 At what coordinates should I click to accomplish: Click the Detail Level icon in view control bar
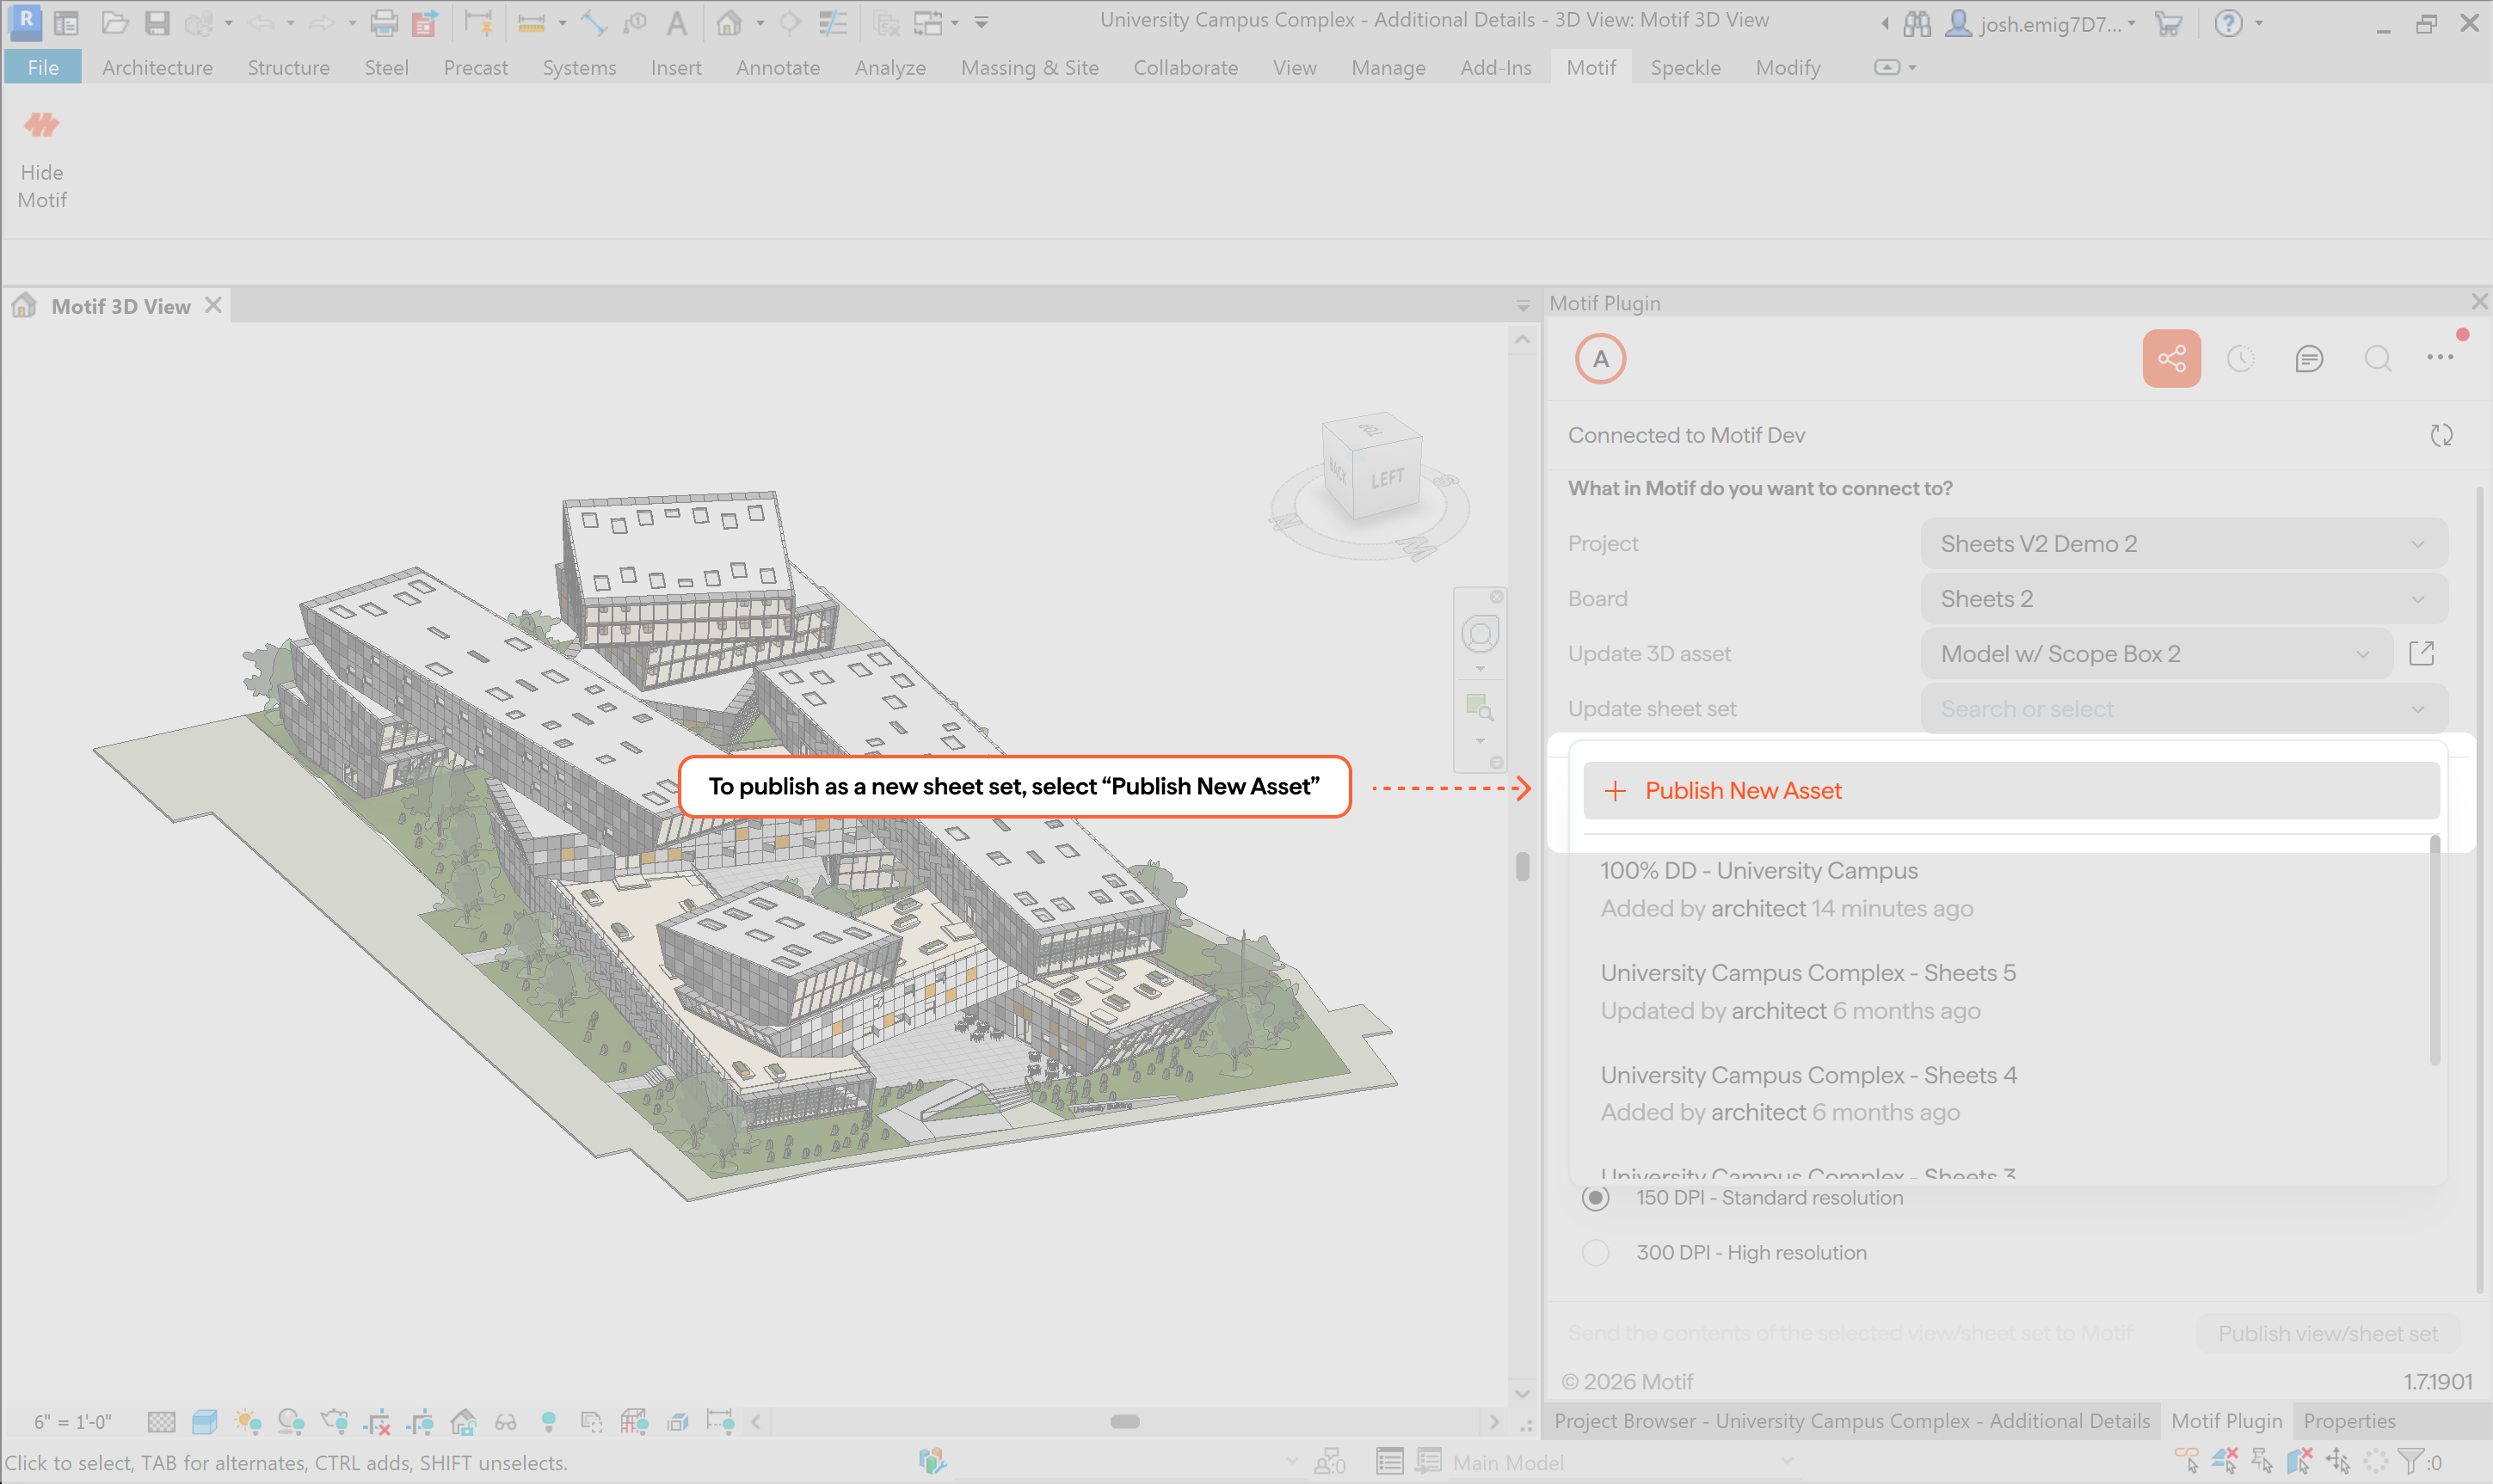click(161, 1421)
